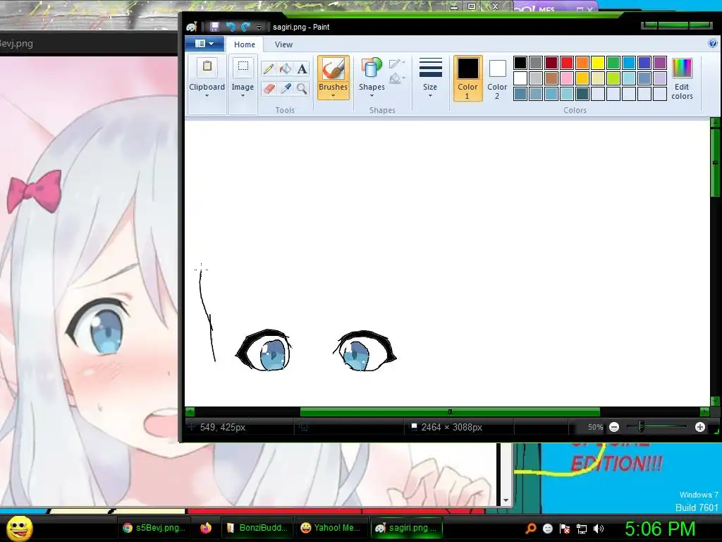Viewport: 722px width, 542px height.
Task: Open Paint Help question mark icon
Action: [x=712, y=43]
